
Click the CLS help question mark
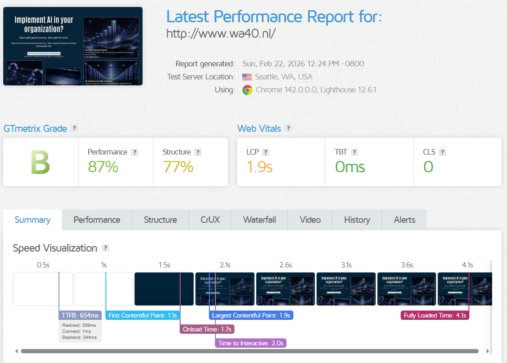[442, 152]
